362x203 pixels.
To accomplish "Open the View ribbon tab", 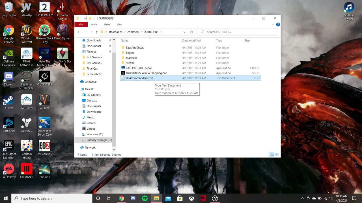I will tap(119, 25).
